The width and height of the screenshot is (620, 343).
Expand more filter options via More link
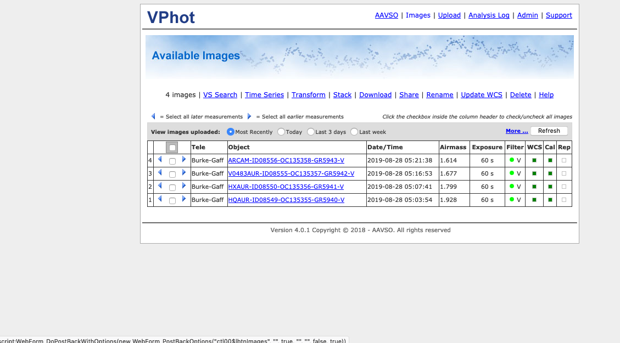click(516, 131)
